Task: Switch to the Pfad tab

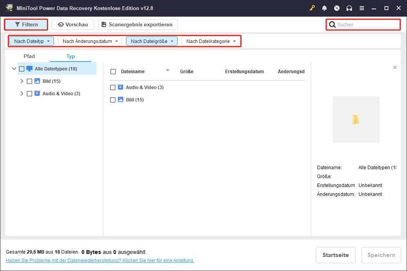Action: [29, 56]
